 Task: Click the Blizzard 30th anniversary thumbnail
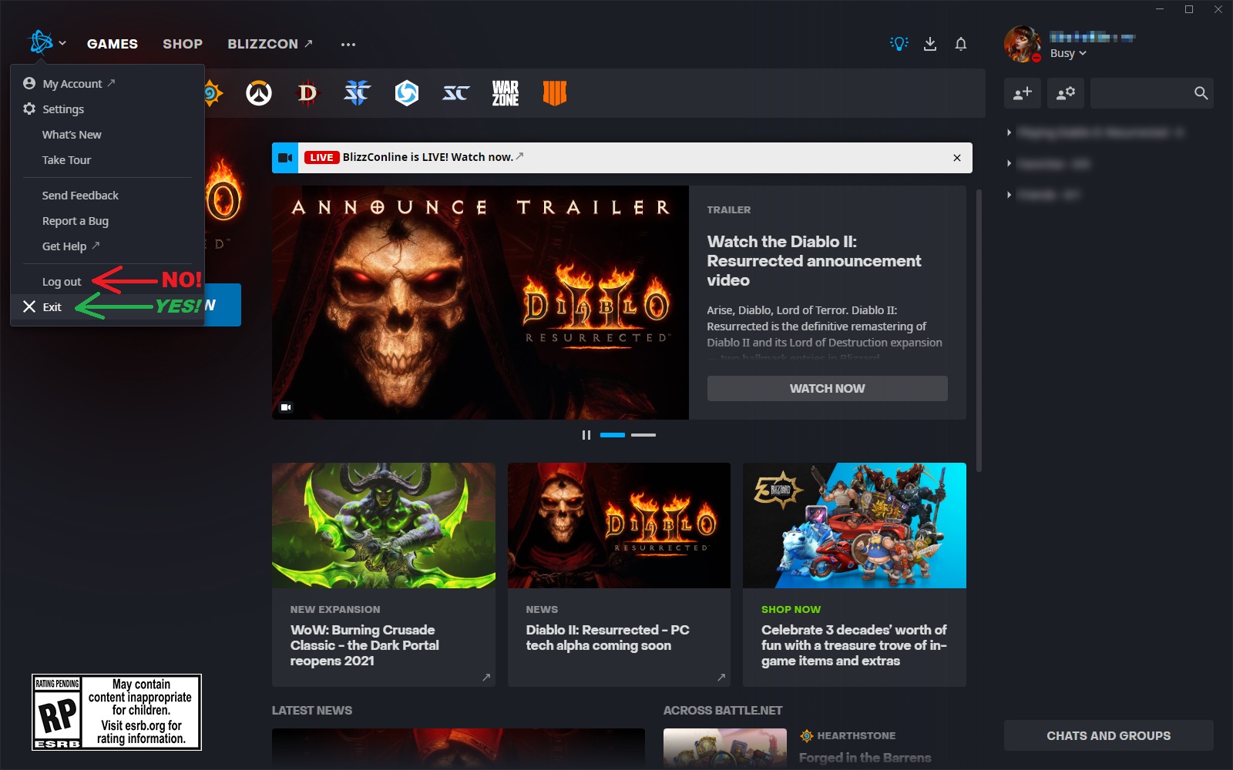(x=855, y=525)
